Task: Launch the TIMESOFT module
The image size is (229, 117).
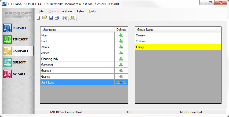Action: (18, 39)
